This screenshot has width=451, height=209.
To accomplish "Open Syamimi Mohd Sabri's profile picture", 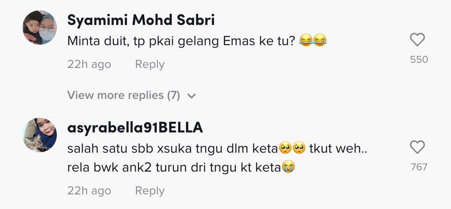I will [x=40, y=28].
